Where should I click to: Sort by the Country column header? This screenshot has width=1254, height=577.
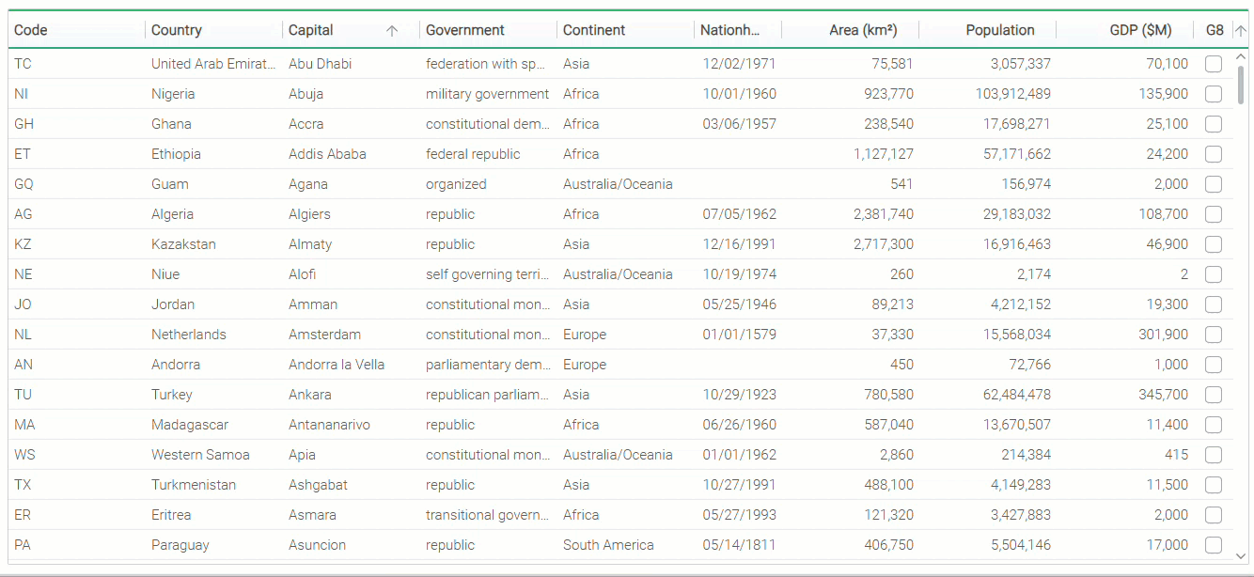tap(177, 30)
